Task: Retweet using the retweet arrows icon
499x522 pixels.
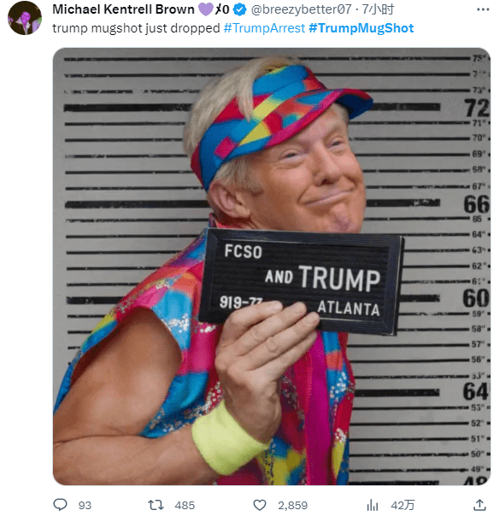Action: 156,505
